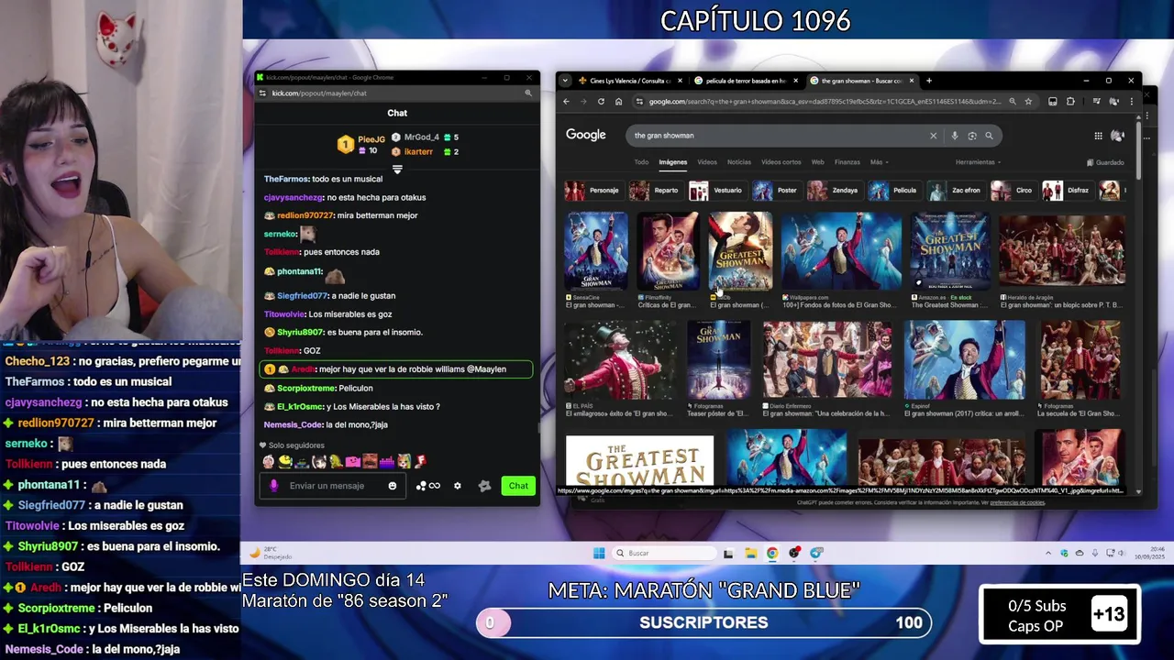Bookmark this page with the star icon
Screen dimensions: 1174x660
(x=1028, y=102)
